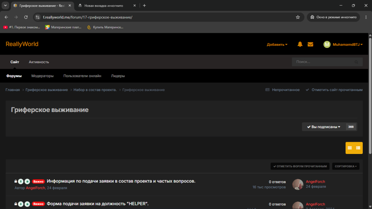Viewport: 372px width, 209px height.
Task: Expand the Сортировка dropdown
Action: click(346, 166)
